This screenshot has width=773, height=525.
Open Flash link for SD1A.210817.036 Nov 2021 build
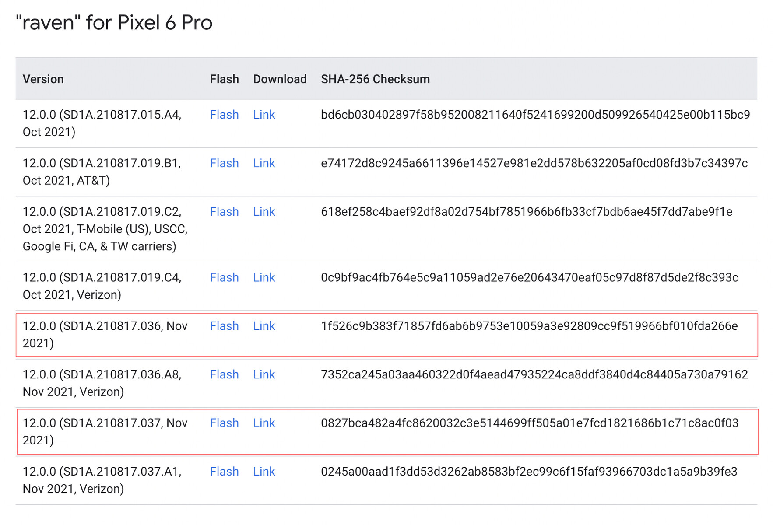pyautogui.click(x=224, y=326)
